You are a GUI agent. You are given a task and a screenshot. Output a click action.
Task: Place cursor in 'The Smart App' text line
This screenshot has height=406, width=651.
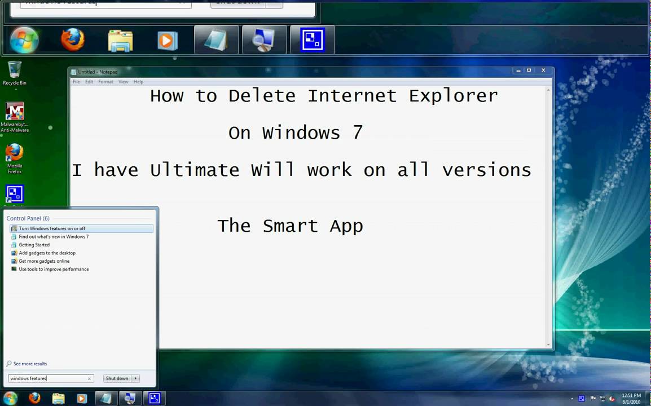point(290,226)
